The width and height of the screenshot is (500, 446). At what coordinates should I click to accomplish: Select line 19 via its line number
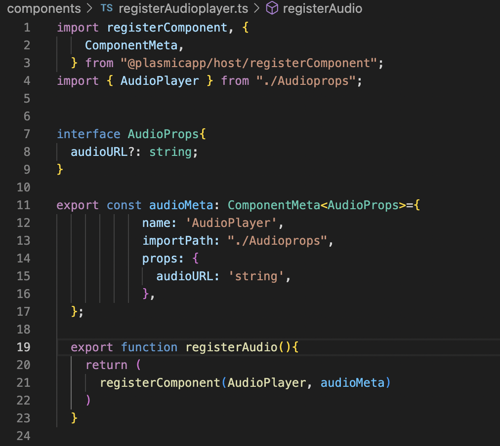point(24,347)
